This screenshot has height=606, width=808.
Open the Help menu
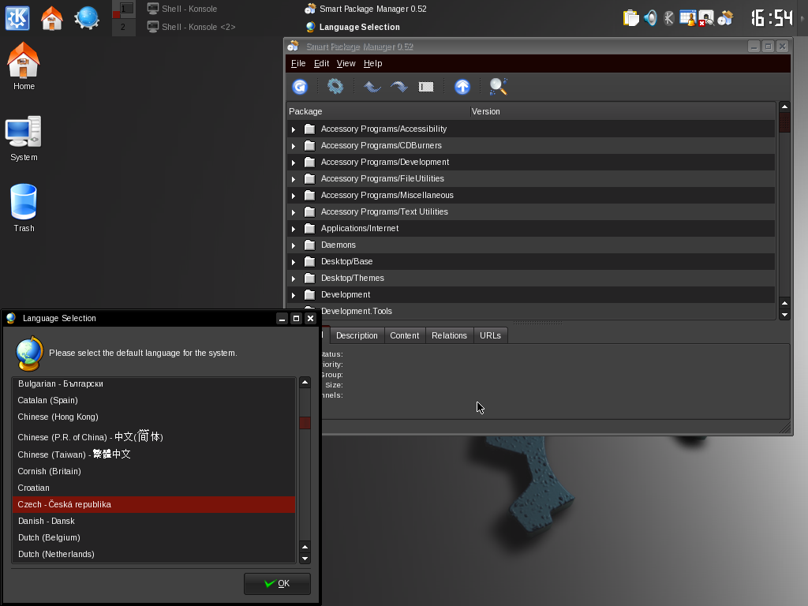pyautogui.click(x=373, y=63)
